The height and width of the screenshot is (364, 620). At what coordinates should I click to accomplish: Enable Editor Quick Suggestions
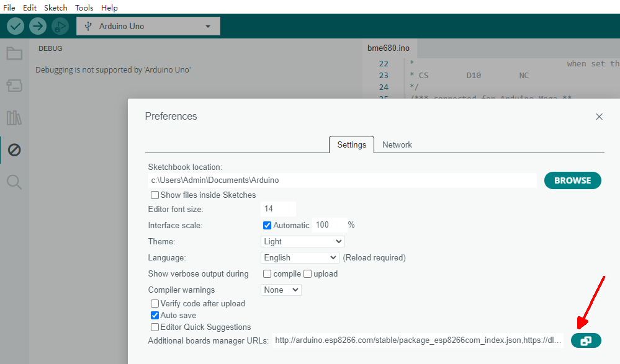(155, 327)
